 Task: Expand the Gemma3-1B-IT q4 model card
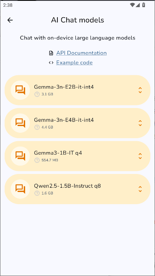140,156
